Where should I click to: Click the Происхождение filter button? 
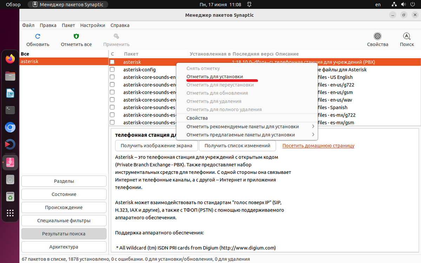click(64, 208)
